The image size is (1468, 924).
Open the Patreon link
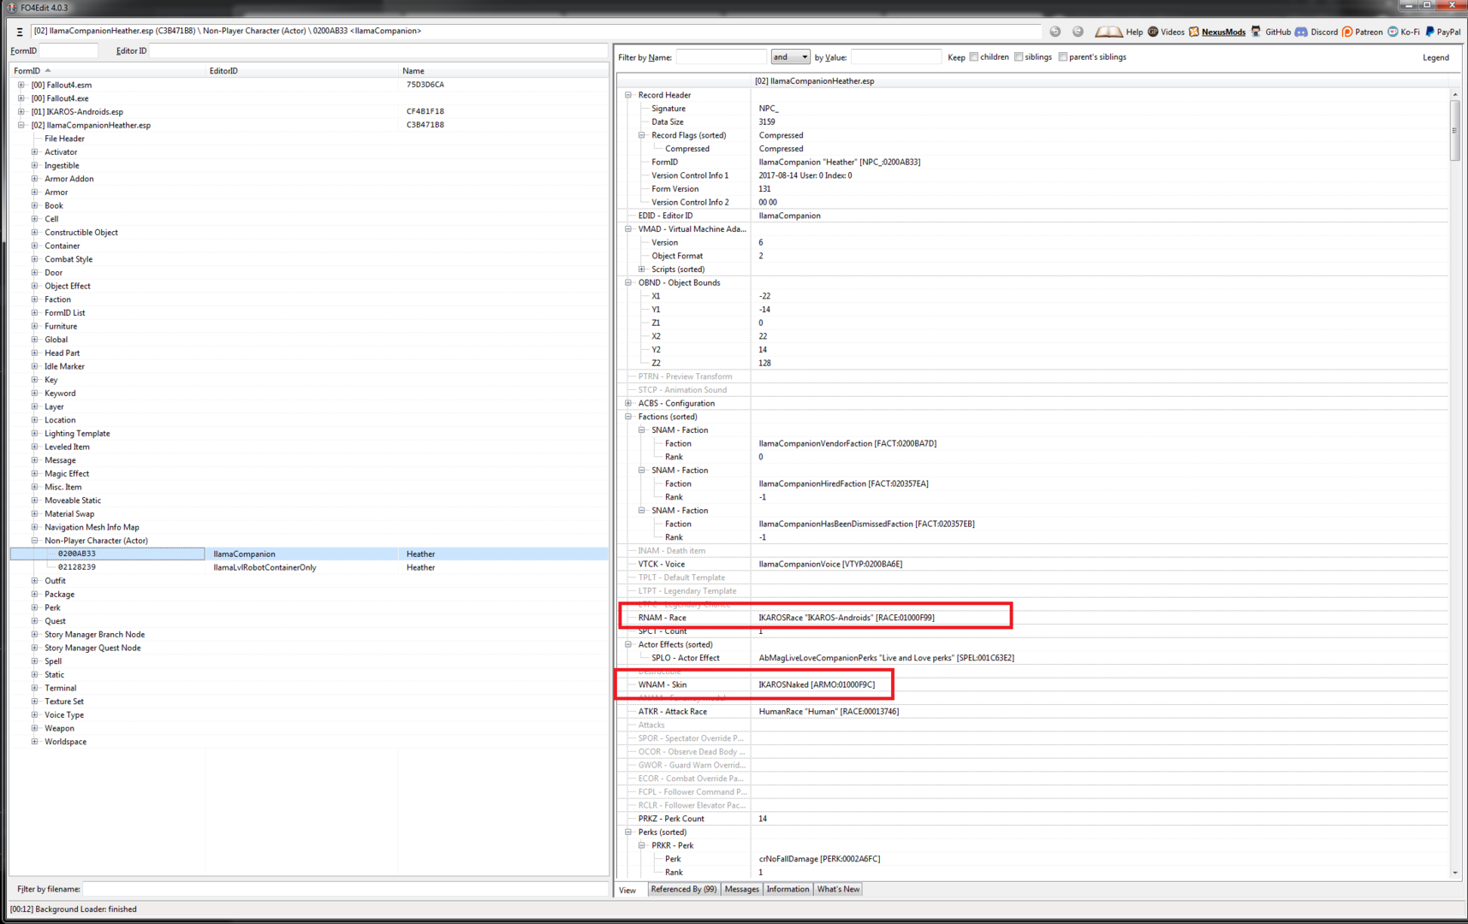[1369, 33]
